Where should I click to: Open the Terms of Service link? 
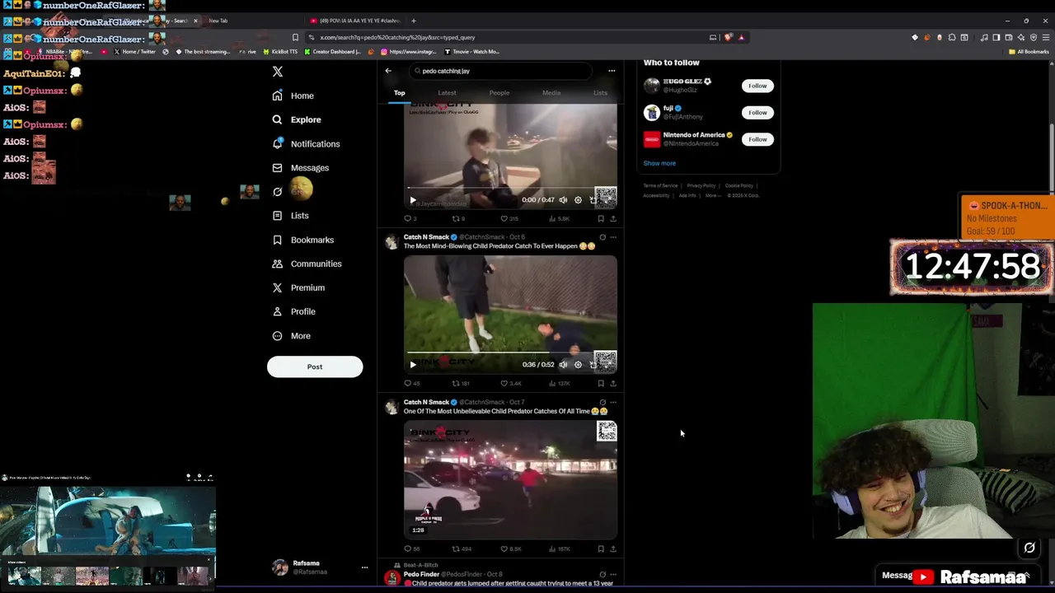tap(660, 185)
